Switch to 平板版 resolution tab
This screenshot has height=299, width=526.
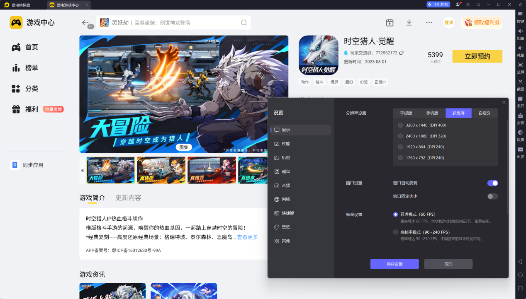pos(406,113)
